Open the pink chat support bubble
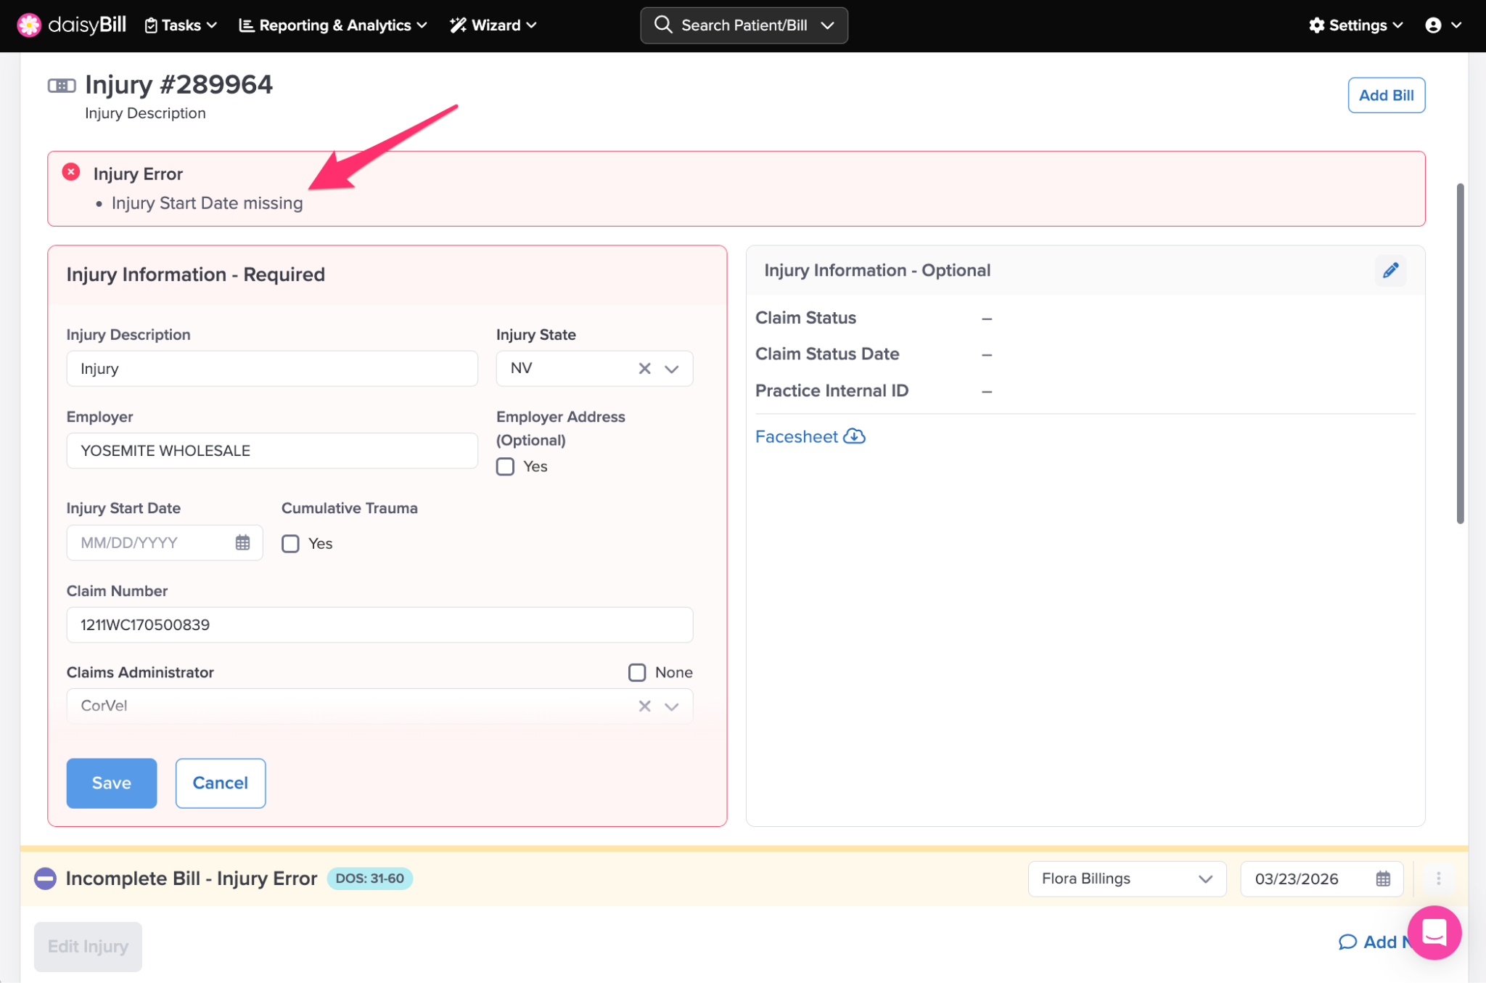Image resolution: width=1486 pixels, height=983 pixels. click(1434, 932)
